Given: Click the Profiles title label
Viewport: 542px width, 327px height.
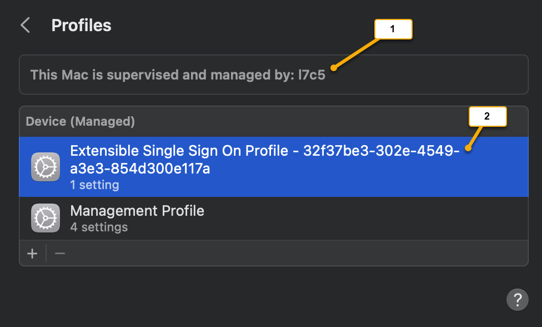Looking at the screenshot, I should coord(81,25).
